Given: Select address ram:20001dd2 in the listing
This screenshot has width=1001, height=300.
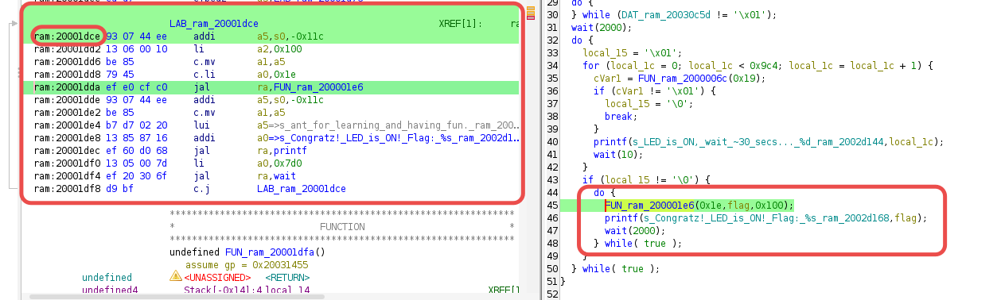Looking at the screenshot, I should pyautogui.click(x=67, y=48).
